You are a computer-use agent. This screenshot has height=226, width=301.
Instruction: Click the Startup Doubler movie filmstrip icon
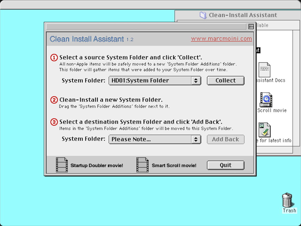62,165
